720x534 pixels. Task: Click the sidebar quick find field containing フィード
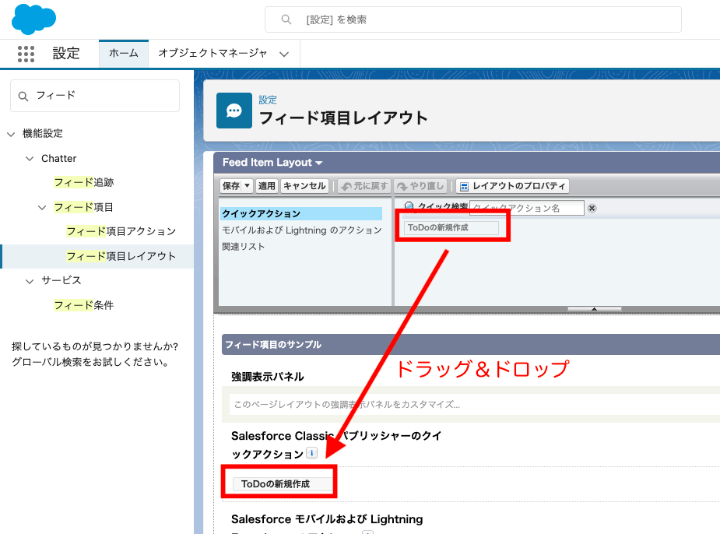click(95, 96)
